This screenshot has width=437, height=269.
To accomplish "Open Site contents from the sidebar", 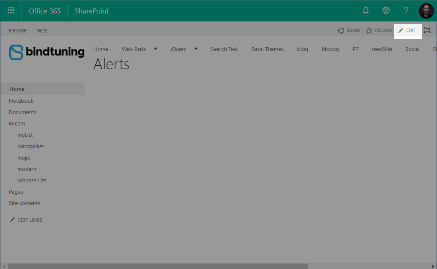I will tap(24, 203).
